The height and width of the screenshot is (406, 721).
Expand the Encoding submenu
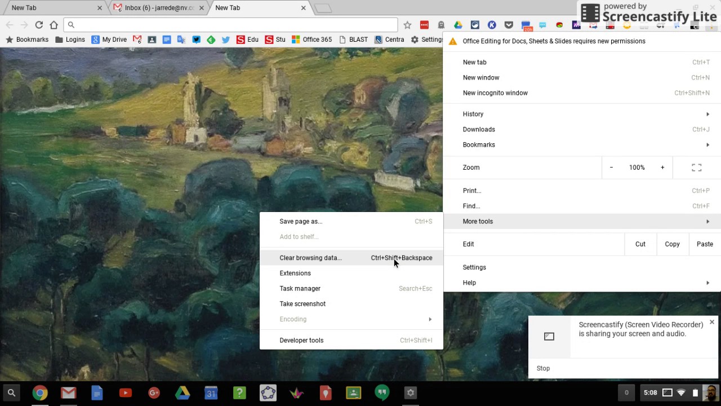click(351, 319)
